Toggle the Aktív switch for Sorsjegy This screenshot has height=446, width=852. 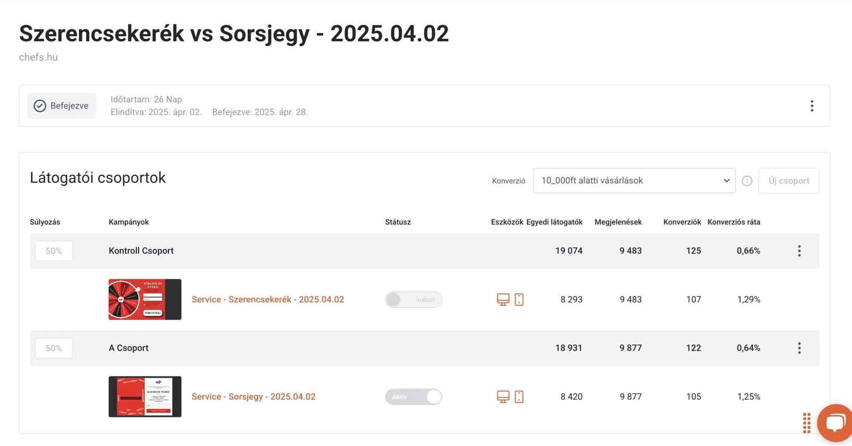coord(413,397)
